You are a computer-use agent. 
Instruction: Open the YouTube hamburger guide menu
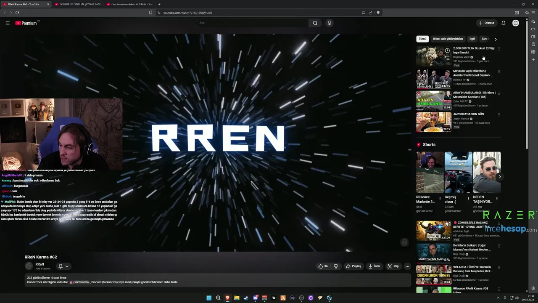pos(8,23)
